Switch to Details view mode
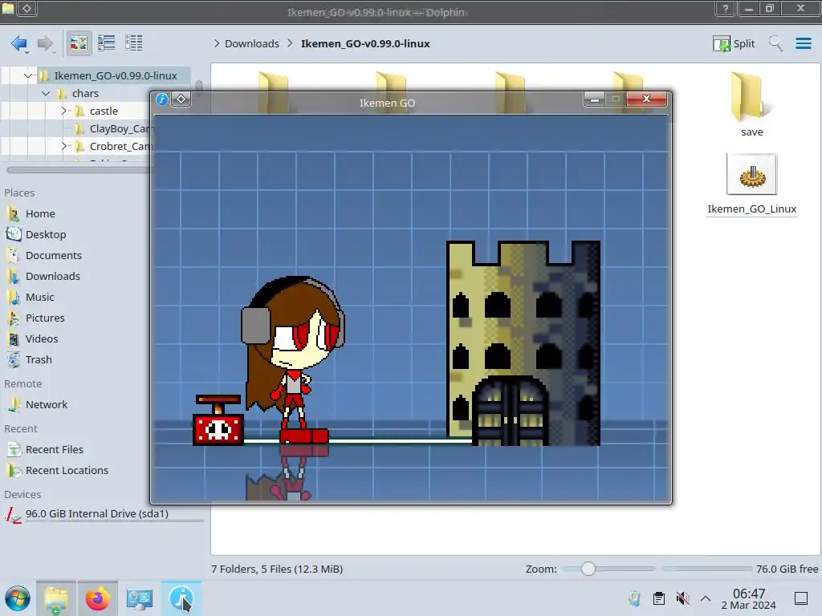This screenshot has width=822, height=616. [x=134, y=43]
